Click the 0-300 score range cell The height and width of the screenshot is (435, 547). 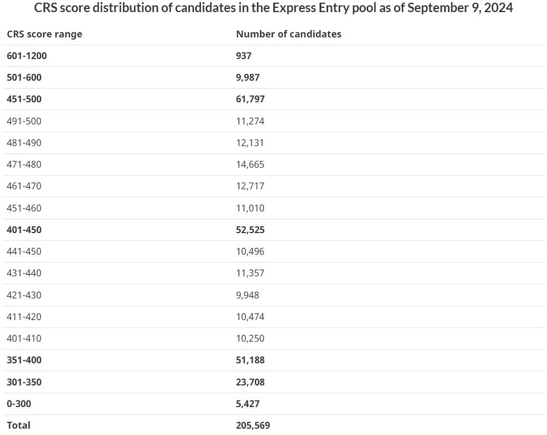[x=19, y=404]
